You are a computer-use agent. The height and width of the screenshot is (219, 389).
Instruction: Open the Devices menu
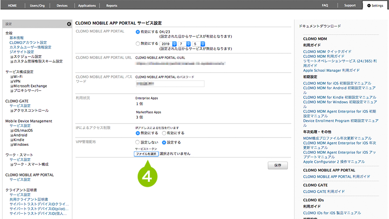pos(62,5)
